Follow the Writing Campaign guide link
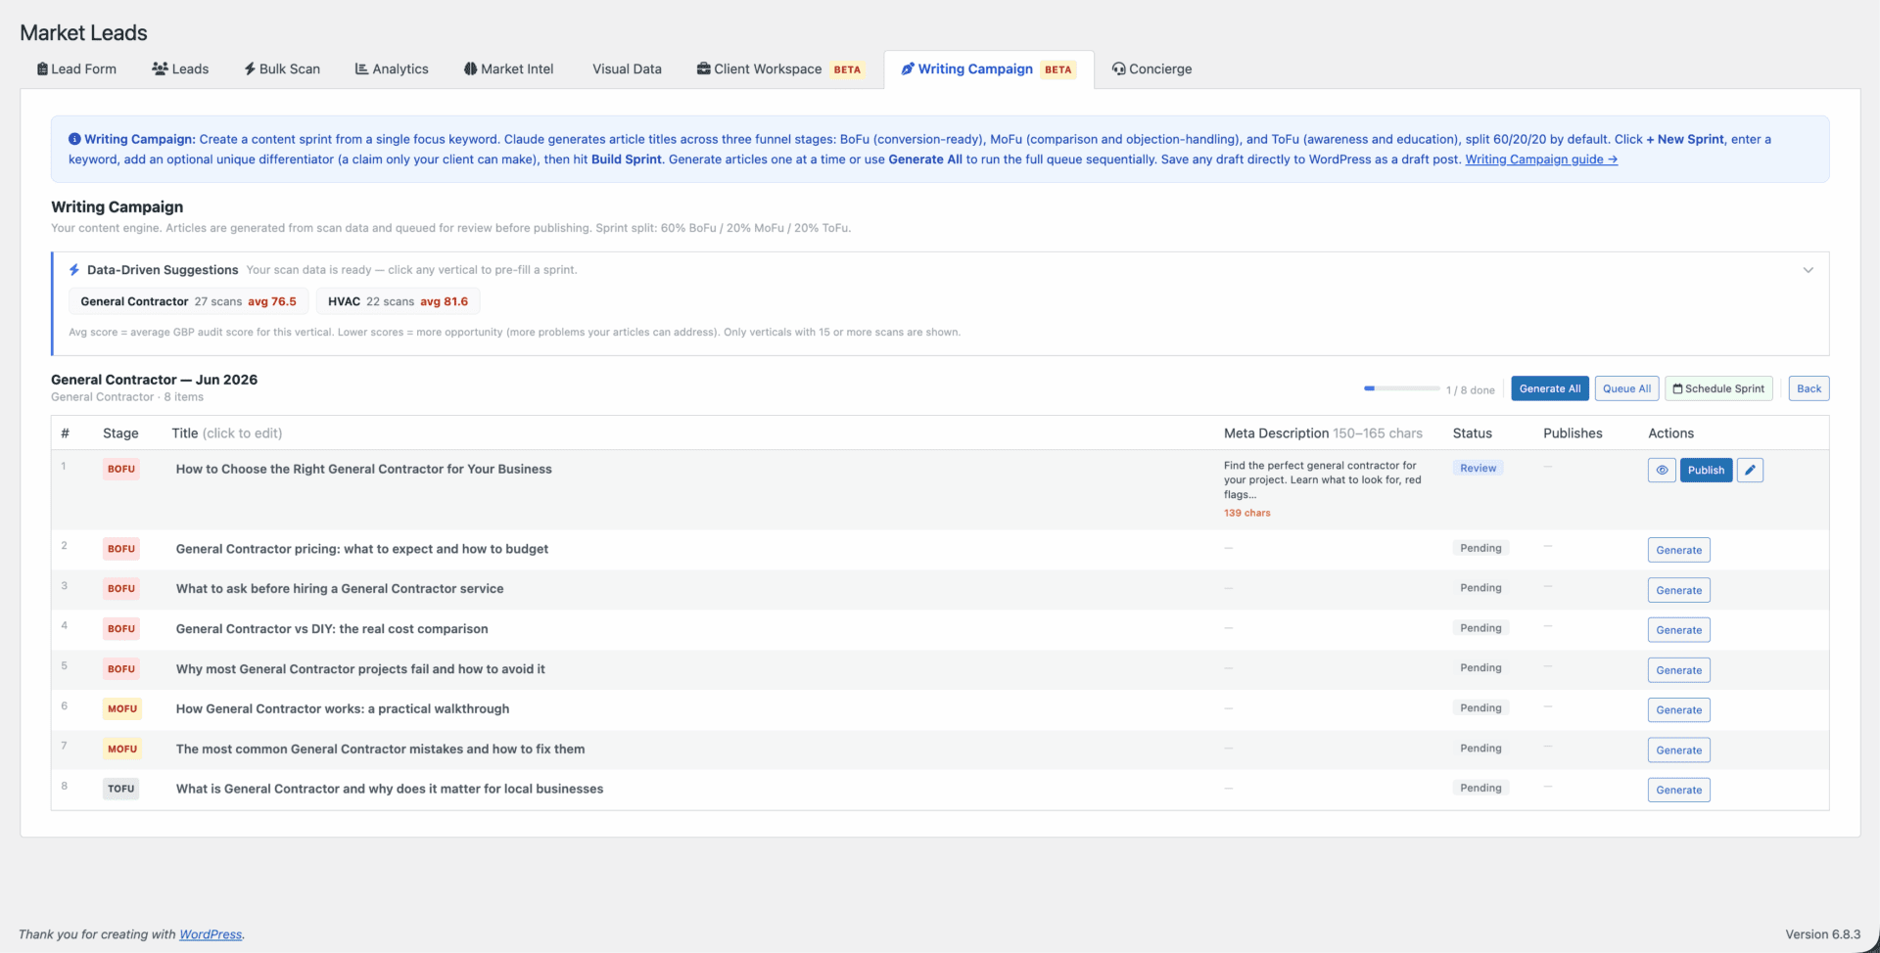Image resolution: width=1880 pixels, height=953 pixels. coord(1541,159)
